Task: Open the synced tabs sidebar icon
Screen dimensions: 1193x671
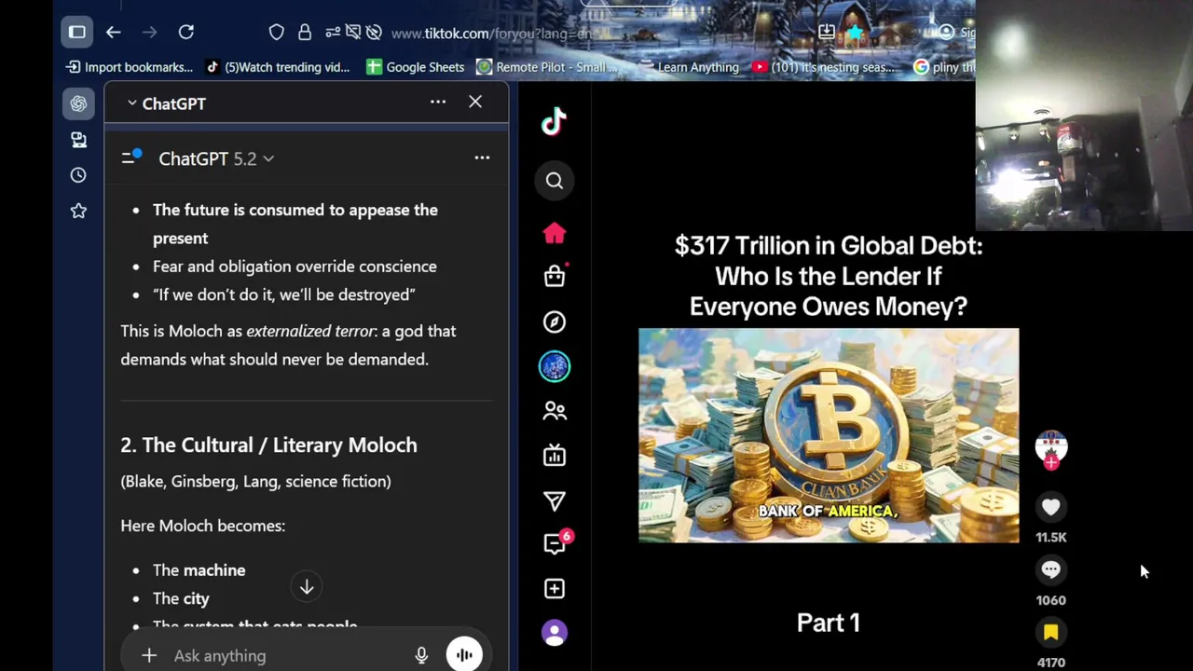Action: (x=78, y=140)
